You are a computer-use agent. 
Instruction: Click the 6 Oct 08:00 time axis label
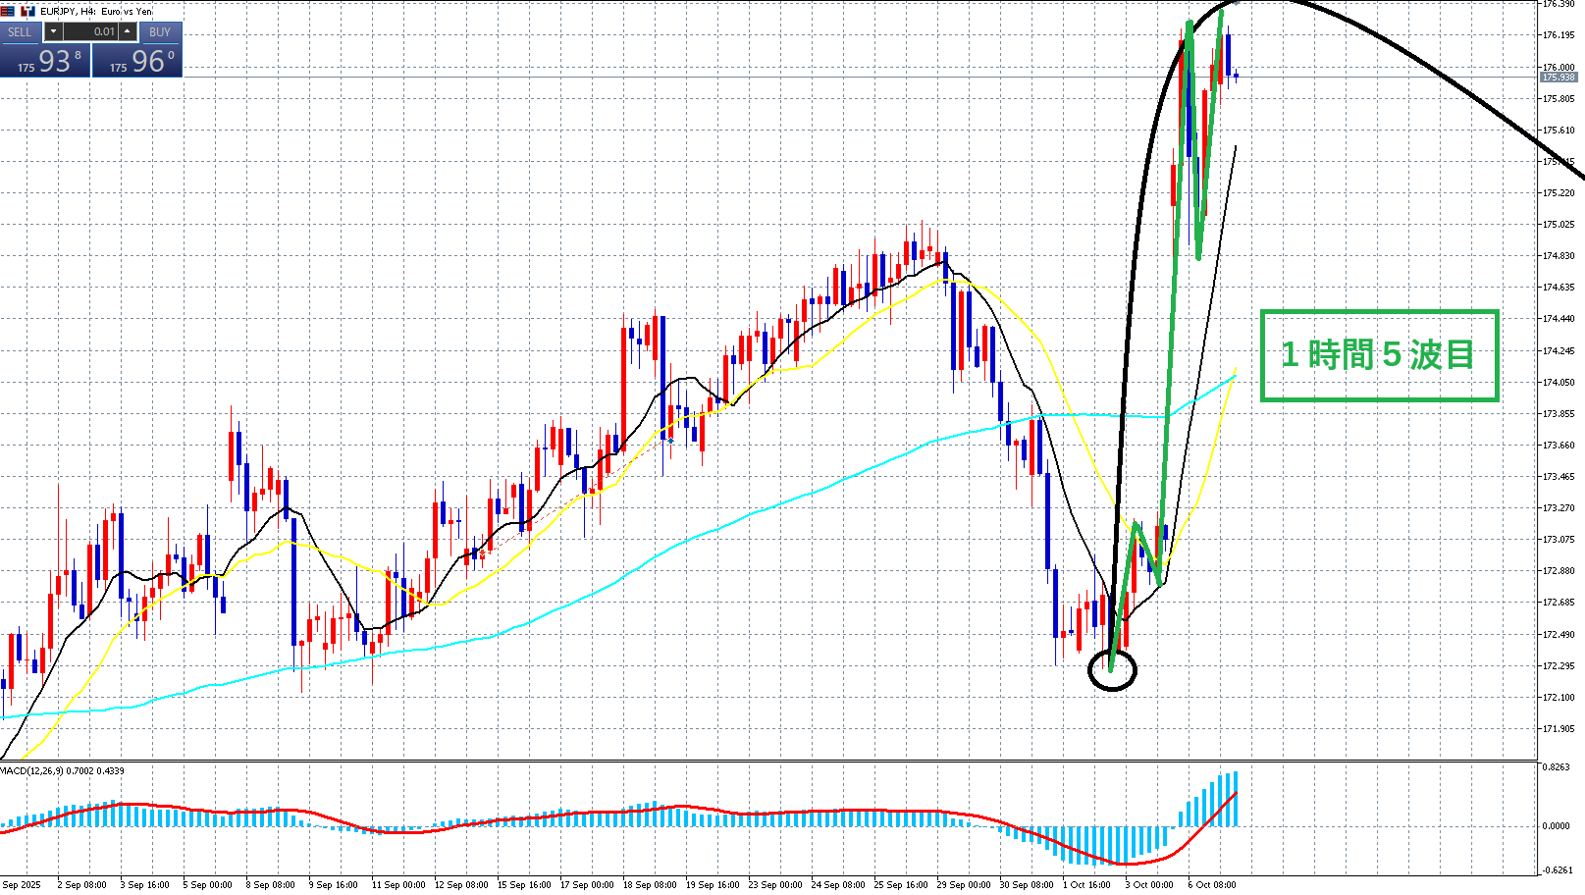tap(1212, 884)
